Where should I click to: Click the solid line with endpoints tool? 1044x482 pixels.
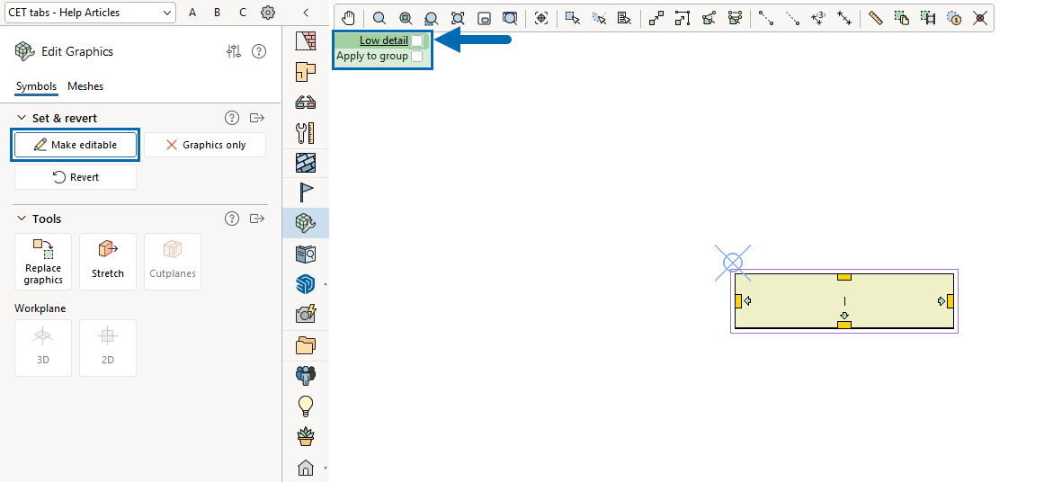tap(766, 18)
